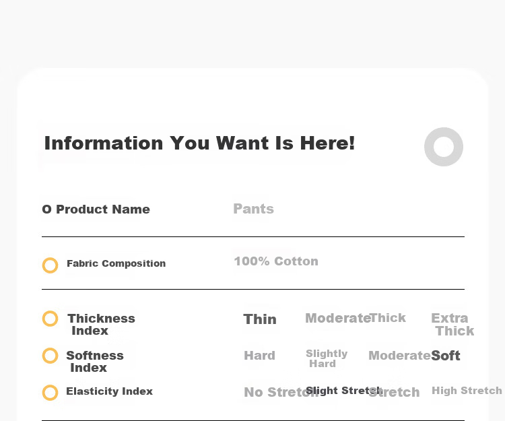Click the orange circle beside Softness Index
Viewport: 505px width, 421px height.
click(50, 356)
